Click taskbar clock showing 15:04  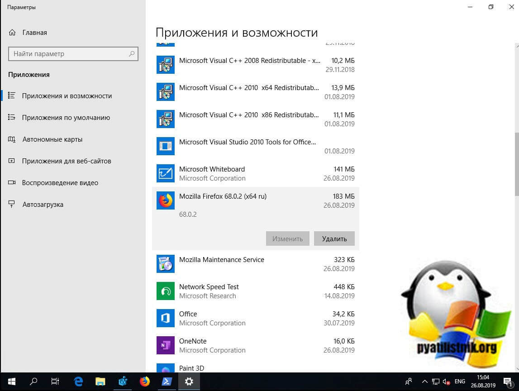click(483, 381)
